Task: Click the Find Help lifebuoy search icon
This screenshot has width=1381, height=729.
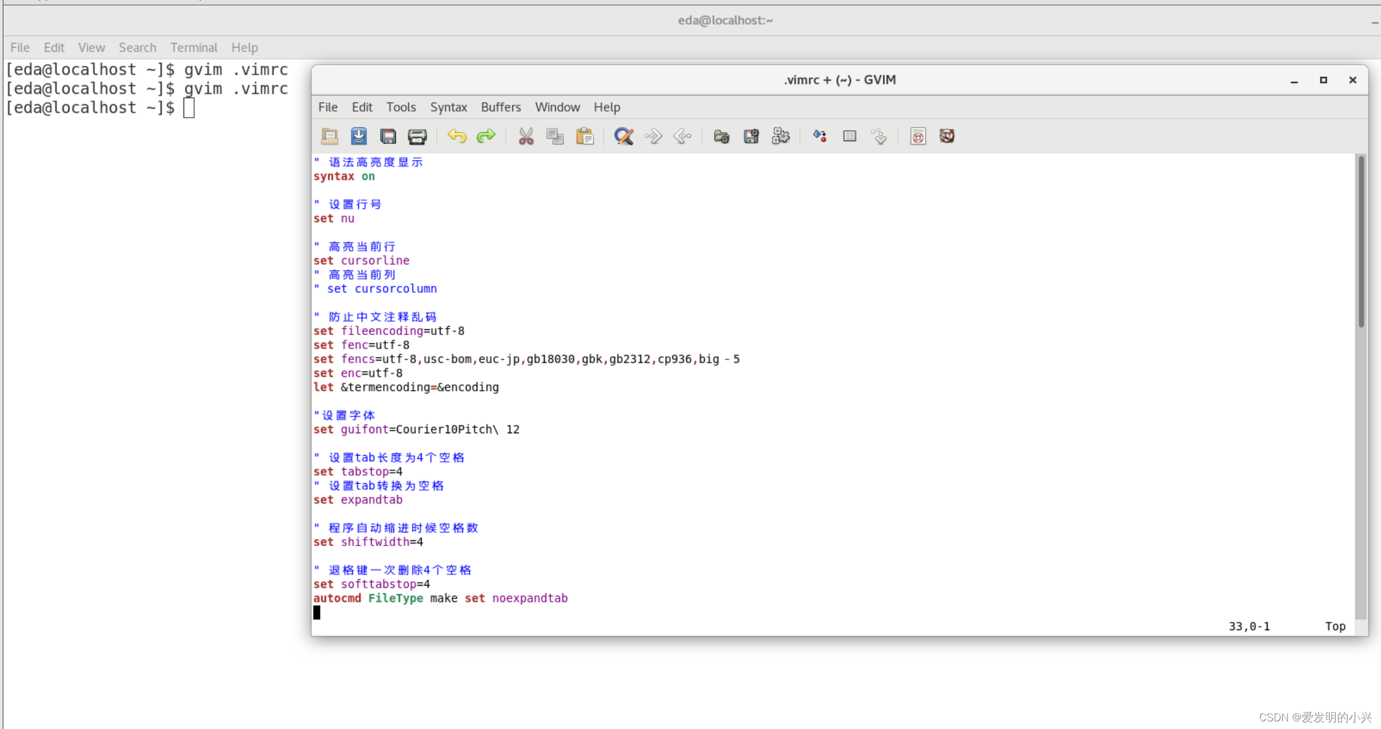Action: tap(947, 136)
